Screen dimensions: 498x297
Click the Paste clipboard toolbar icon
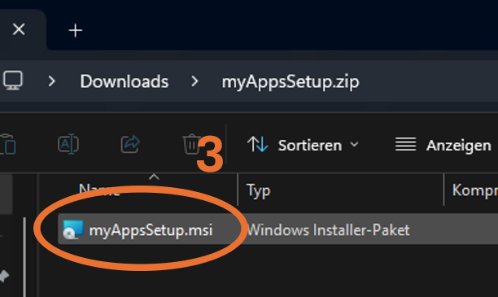pos(7,144)
